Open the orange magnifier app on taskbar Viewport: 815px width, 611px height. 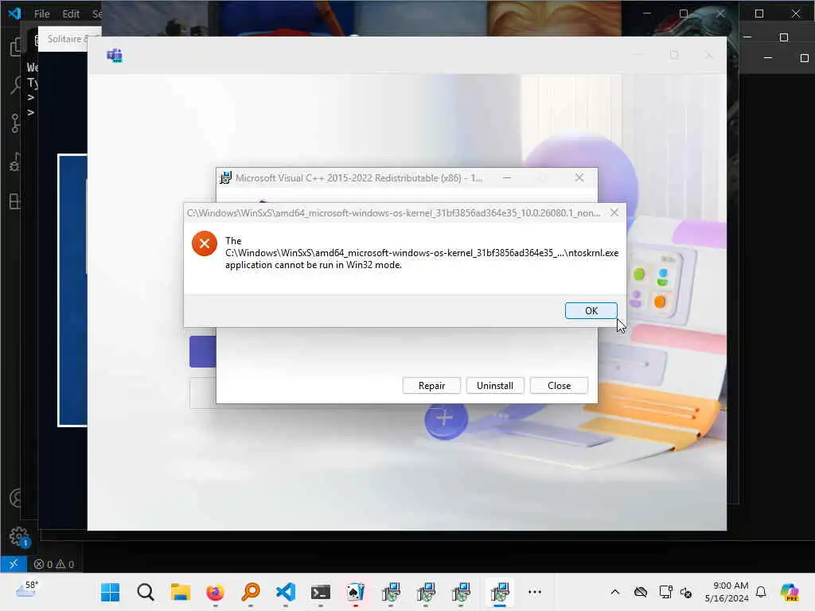251,592
